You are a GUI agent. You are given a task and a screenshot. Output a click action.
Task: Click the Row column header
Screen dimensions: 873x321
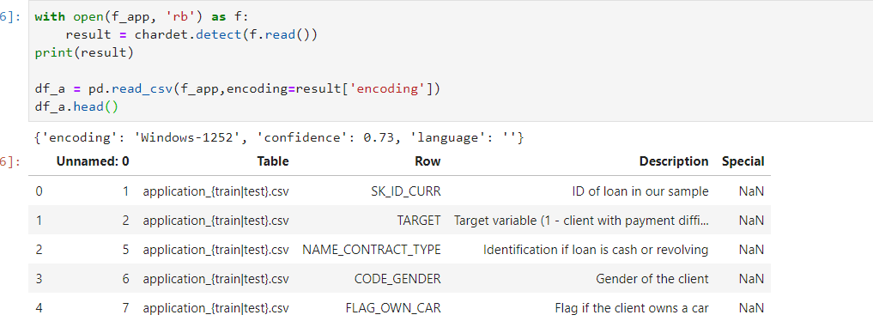(x=427, y=161)
